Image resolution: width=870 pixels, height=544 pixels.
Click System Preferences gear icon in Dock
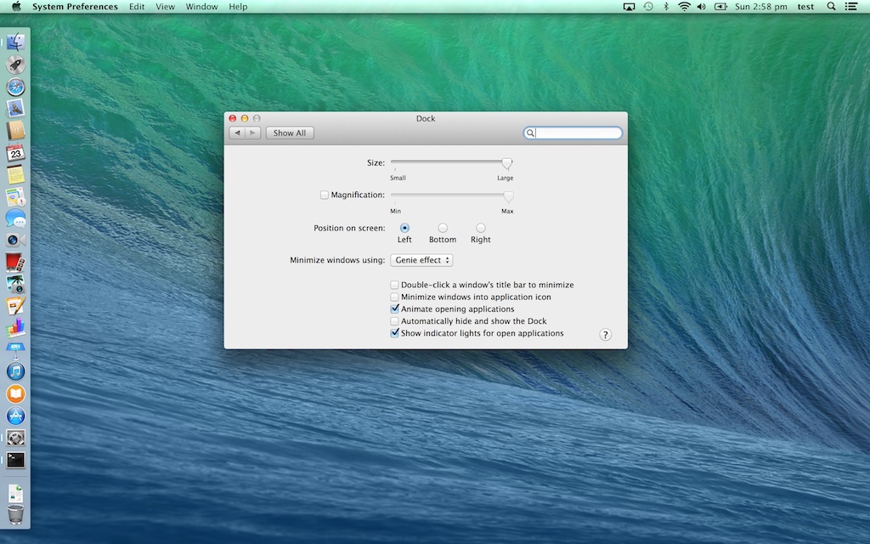tap(15, 438)
